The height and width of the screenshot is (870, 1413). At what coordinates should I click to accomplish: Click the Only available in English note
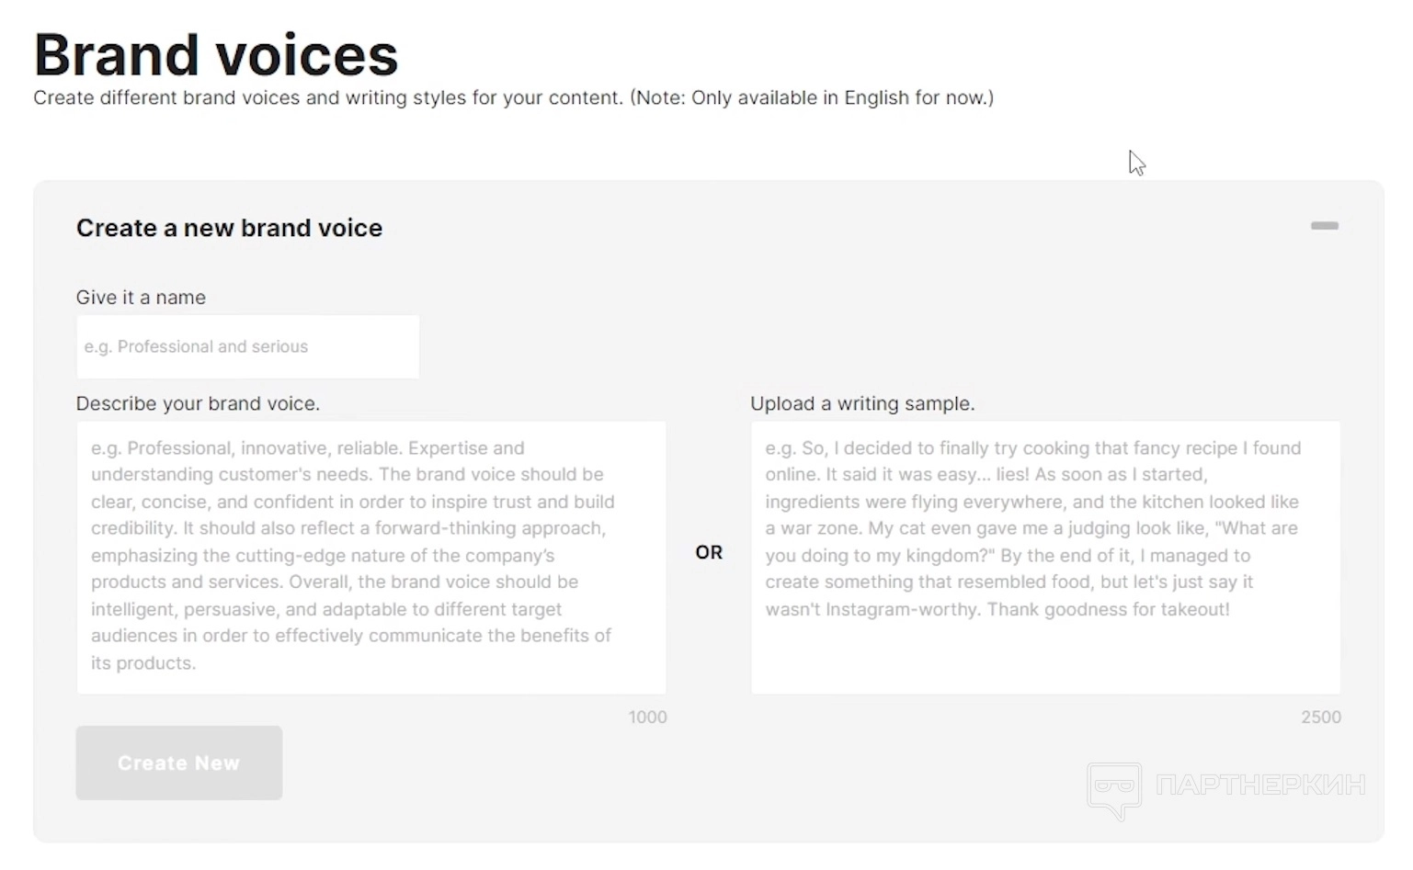(812, 98)
